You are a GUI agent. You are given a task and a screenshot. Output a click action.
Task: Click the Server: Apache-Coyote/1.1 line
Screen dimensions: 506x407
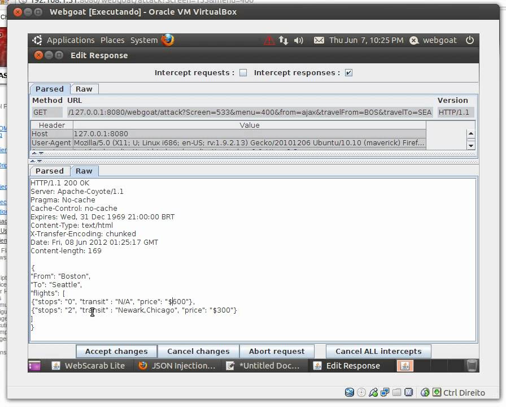77,192
